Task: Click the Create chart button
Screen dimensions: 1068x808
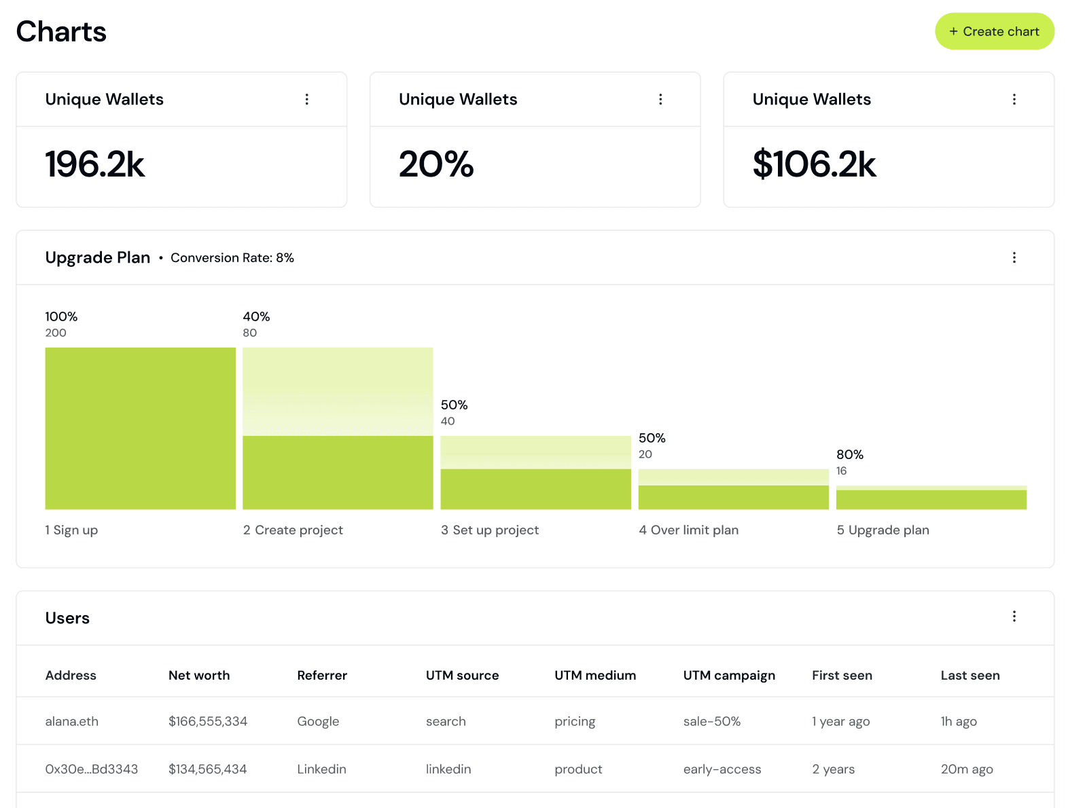Action: 995,31
